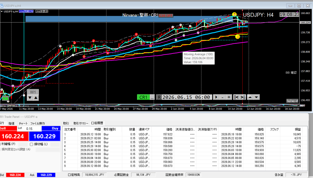Viewport: 313px width, 178px height.
Task: Toggle the Line非表示 button
Action: [42, 11]
